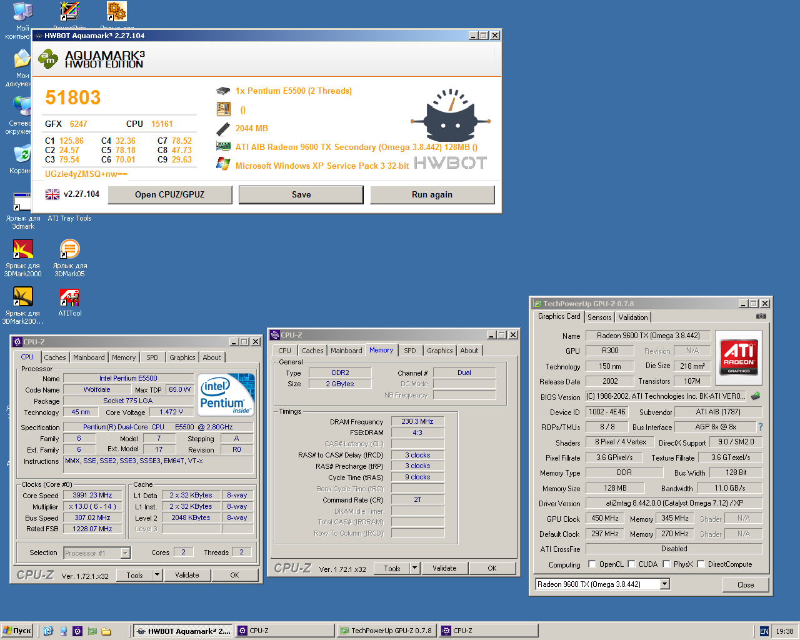Click the UK flag language icon in Aquamark
The height and width of the screenshot is (640, 800).
(52, 194)
